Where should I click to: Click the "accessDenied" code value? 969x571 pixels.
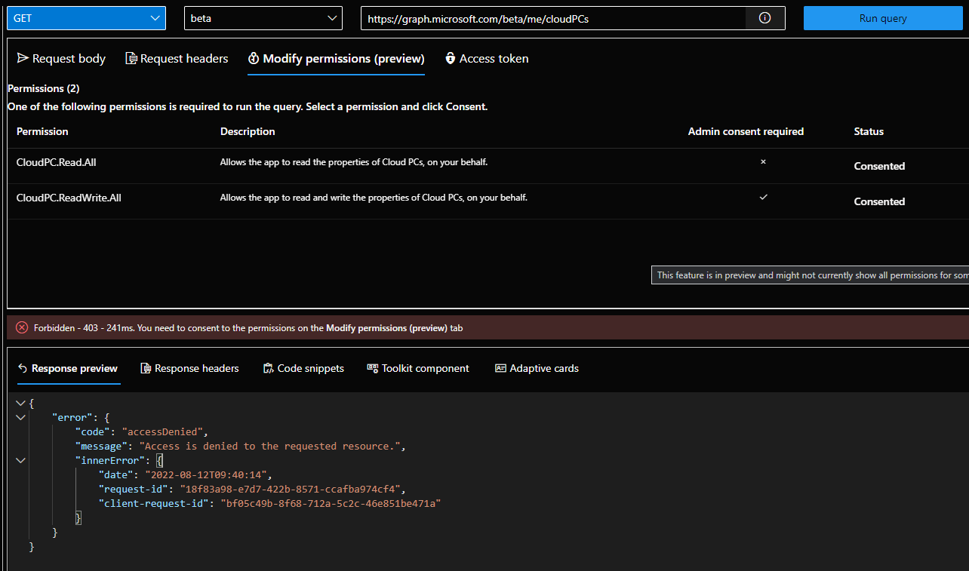[161, 431]
